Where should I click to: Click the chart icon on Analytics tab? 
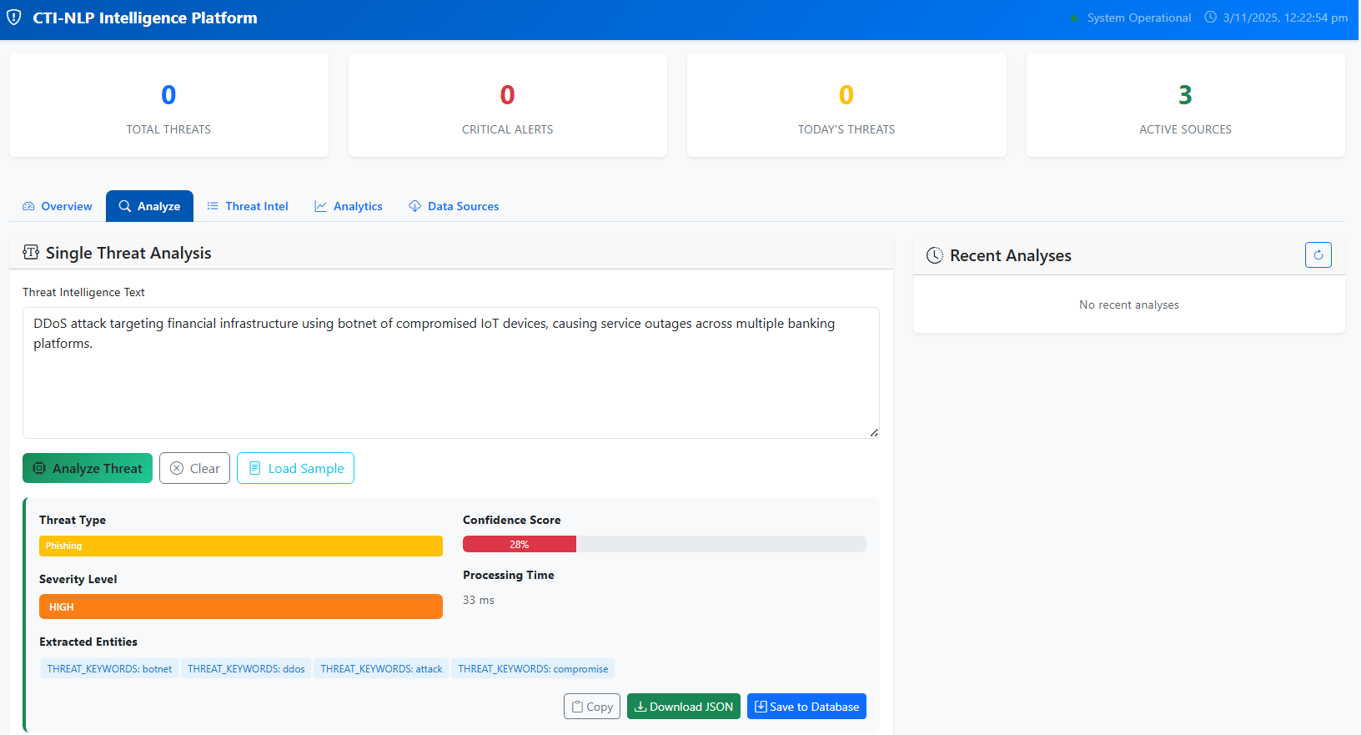click(320, 206)
